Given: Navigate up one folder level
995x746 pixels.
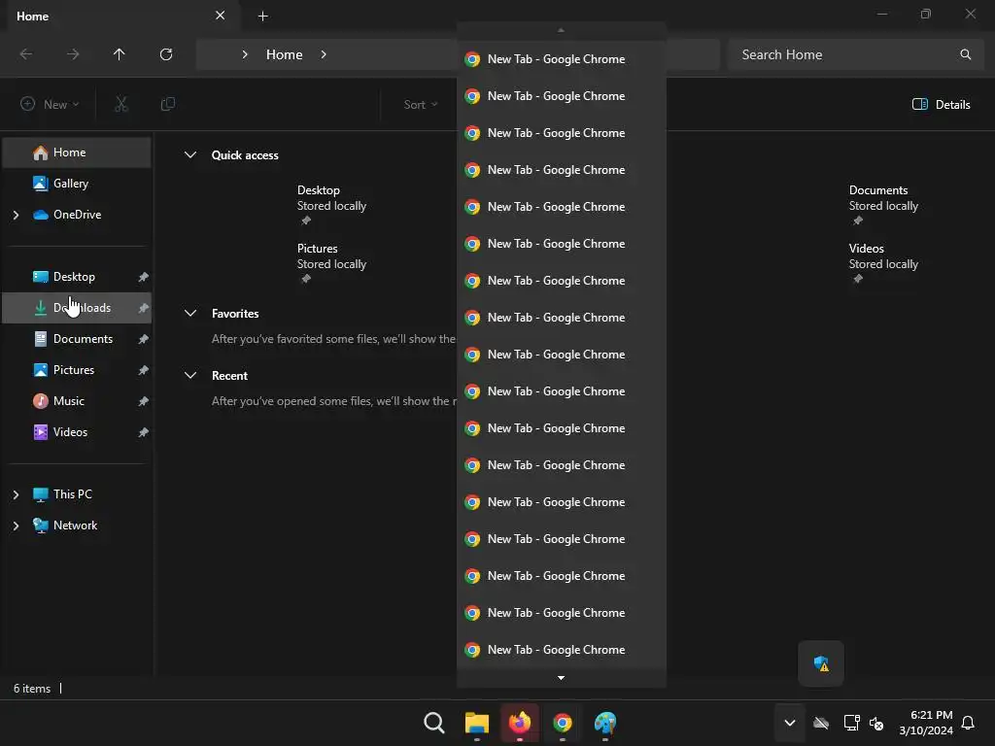Looking at the screenshot, I should pyautogui.click(x=119, y=54).
